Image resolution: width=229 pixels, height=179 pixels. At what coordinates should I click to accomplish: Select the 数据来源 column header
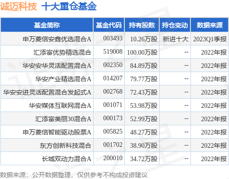coord(210,25)
